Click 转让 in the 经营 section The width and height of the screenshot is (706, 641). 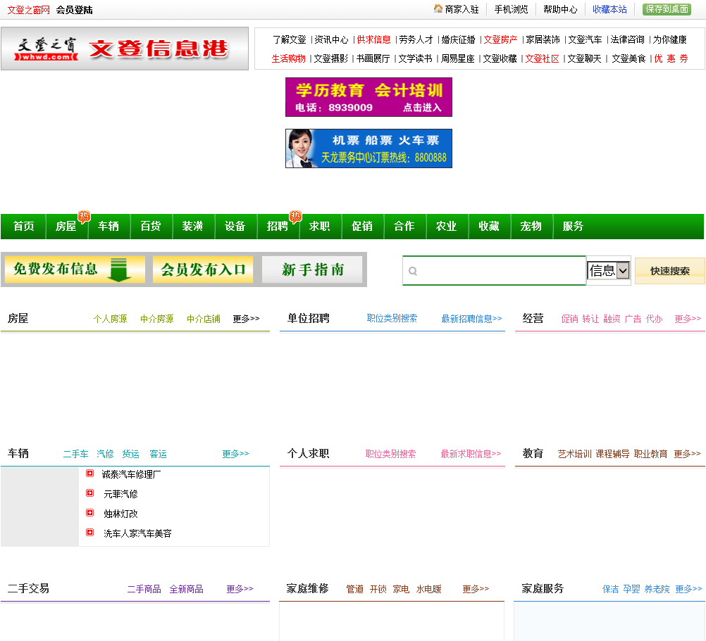pos(590,319)
